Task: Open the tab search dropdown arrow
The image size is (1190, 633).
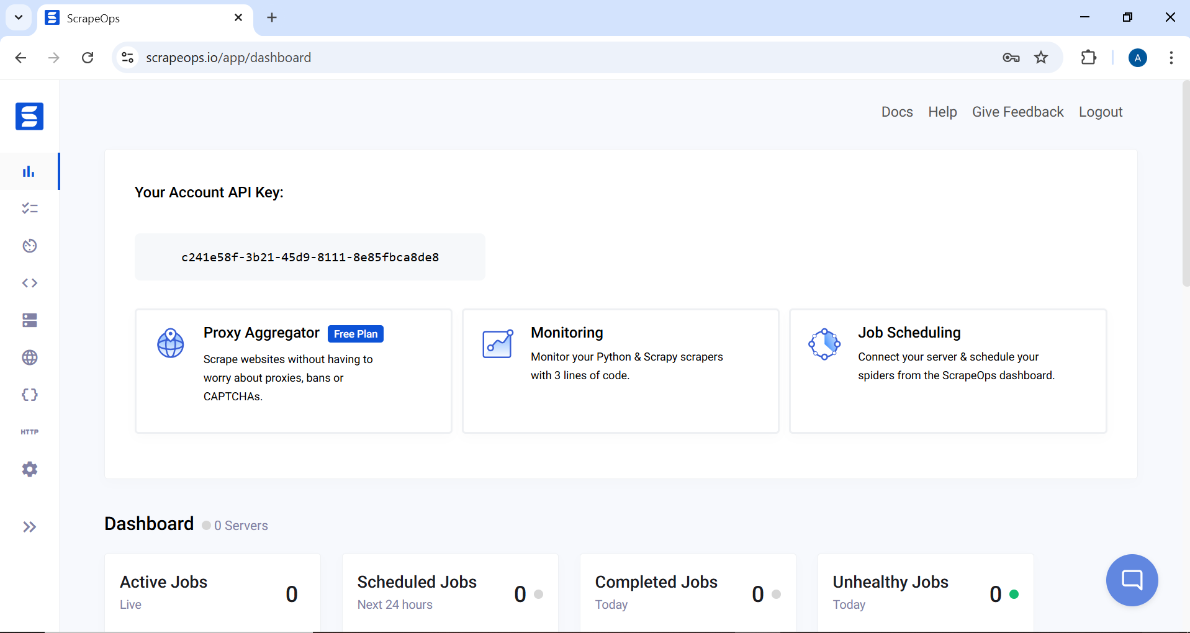Action: [x=19, y=17]
